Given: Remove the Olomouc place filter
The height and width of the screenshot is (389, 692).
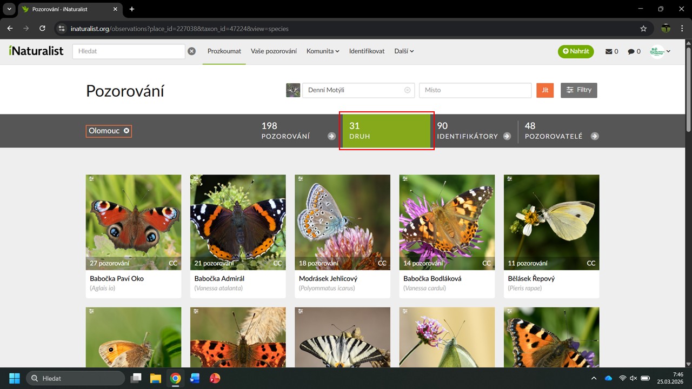Looking at the screenshot, I should (127, 131).
